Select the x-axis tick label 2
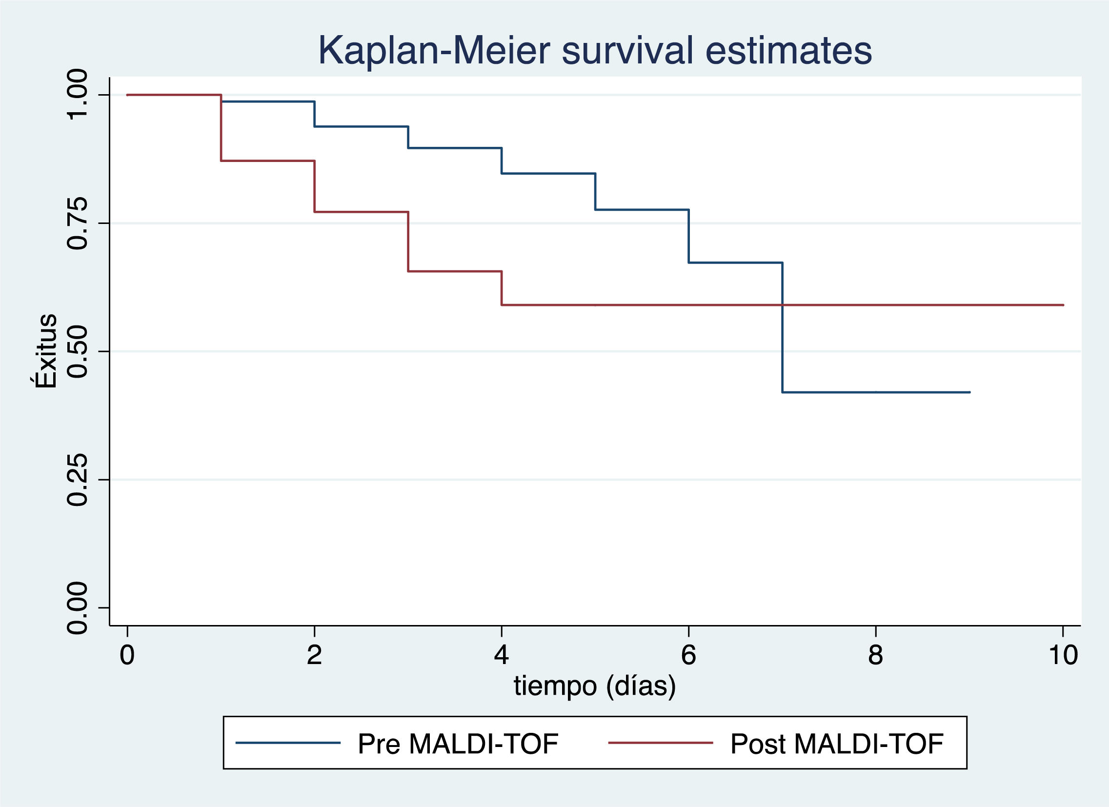 314,655
